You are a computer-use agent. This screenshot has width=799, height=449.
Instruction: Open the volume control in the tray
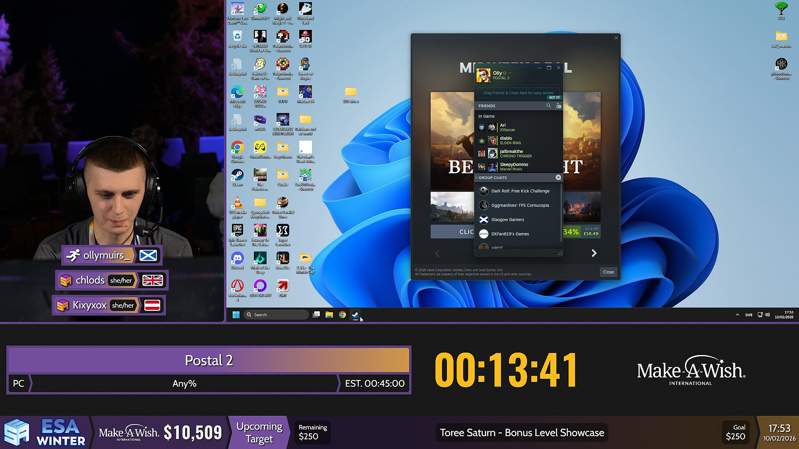click(767, 315)
